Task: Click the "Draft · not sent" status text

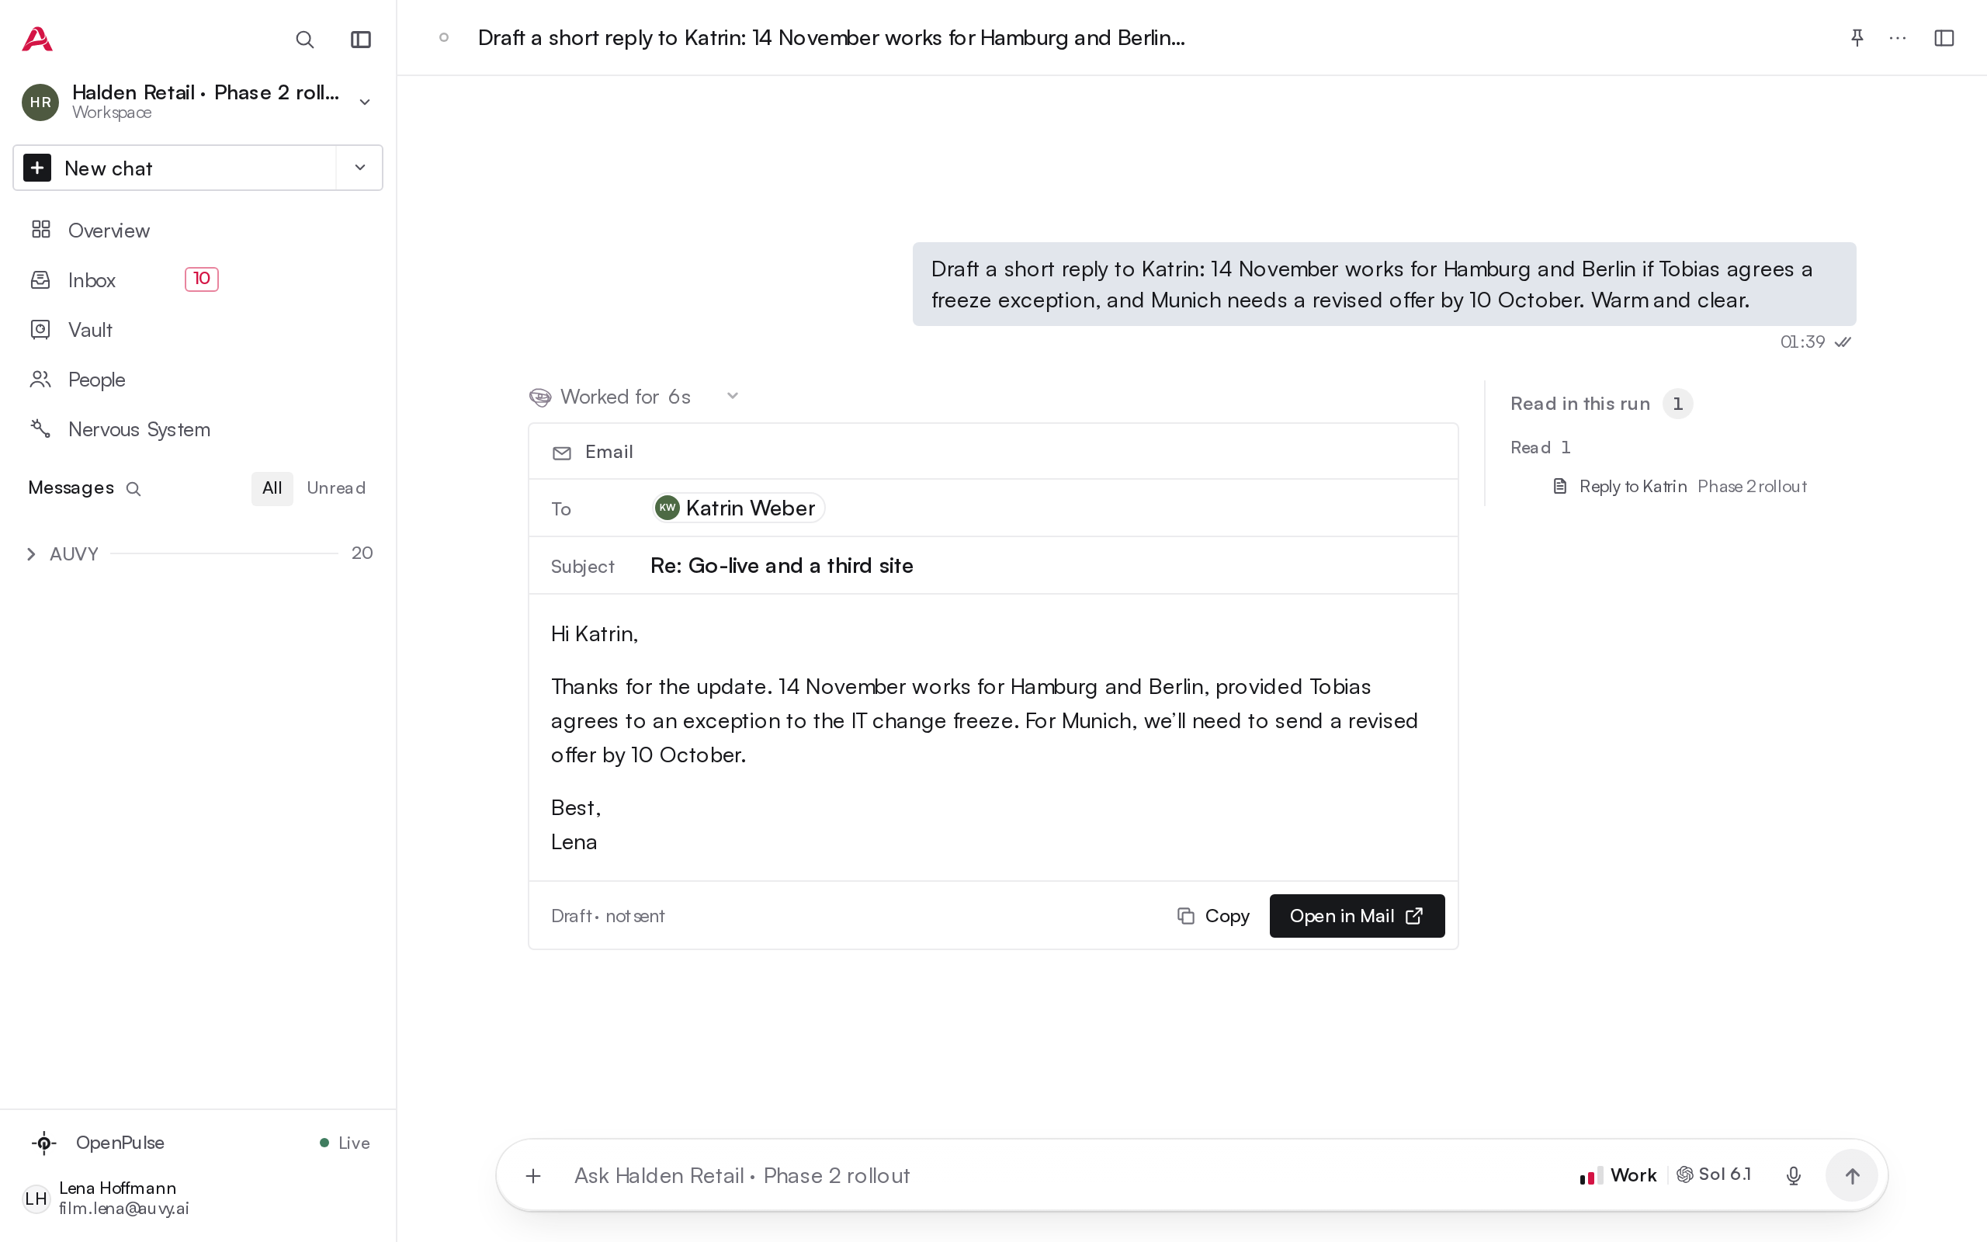Action: point(608,916)
